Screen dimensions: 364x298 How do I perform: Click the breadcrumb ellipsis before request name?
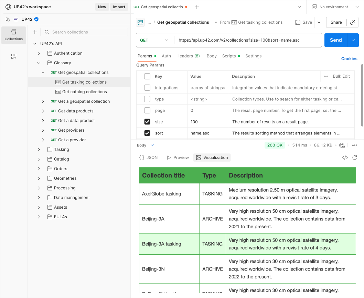pos(149,22)
